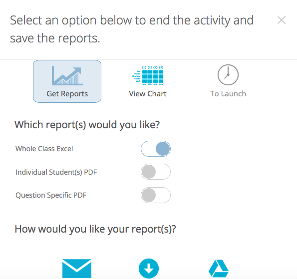This screenshot has width=297, height=279.
Task: Click the To Launch clock icon
Action: coord(228,75)
